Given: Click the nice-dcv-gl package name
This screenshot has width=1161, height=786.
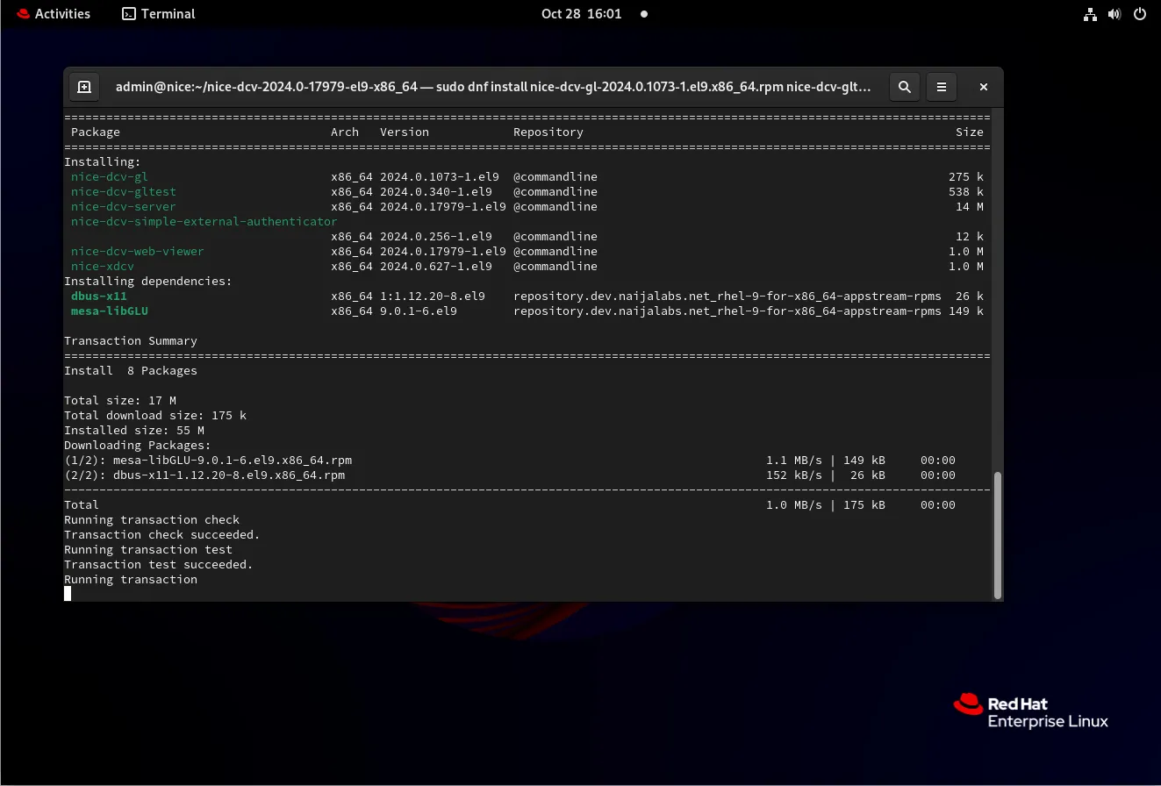Looking at the screenshot, I should 110,177.
